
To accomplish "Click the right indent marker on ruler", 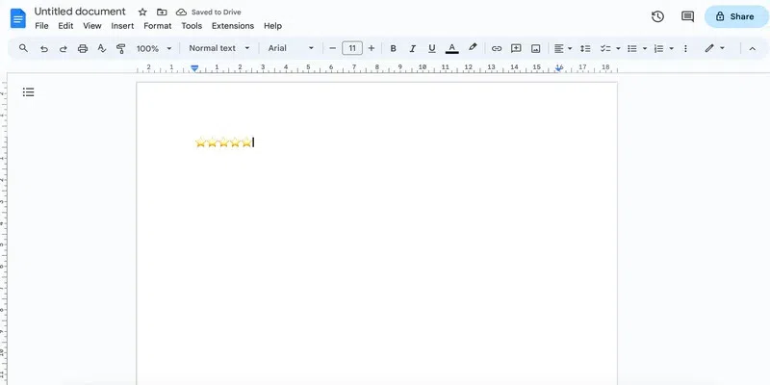I will click(559, 68).
